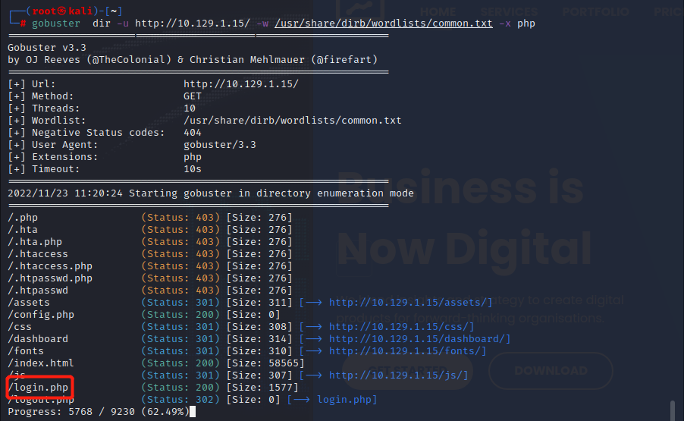Click the terminal vertical scrollbar thumb

pyautogui.click(x=673, y=410)
